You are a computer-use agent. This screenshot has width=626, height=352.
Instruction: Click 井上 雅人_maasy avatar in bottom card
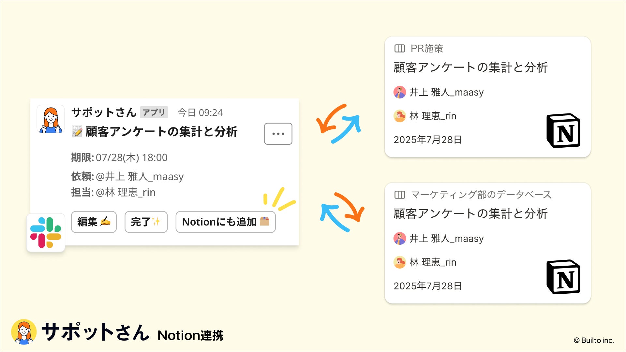click(x=400, y=239)
